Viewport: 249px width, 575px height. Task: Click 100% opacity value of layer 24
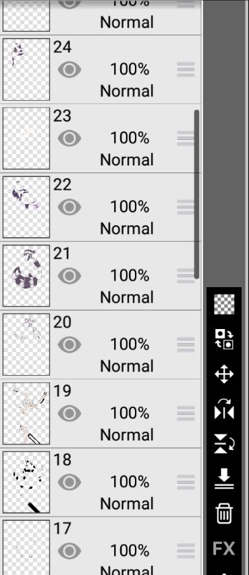[x=130, y=70]
